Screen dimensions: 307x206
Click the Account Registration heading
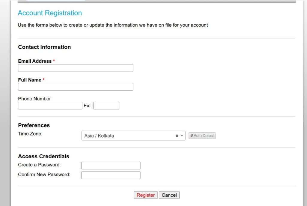[x=50, y=13]
